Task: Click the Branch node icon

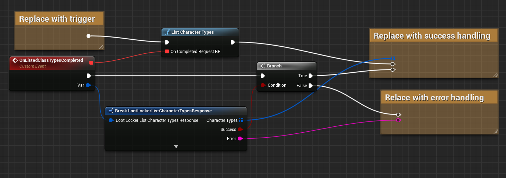Action: pyautogui.click(x=263, y=66)
